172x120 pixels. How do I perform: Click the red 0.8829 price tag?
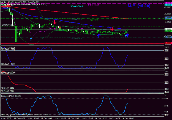tap(168, 43)
